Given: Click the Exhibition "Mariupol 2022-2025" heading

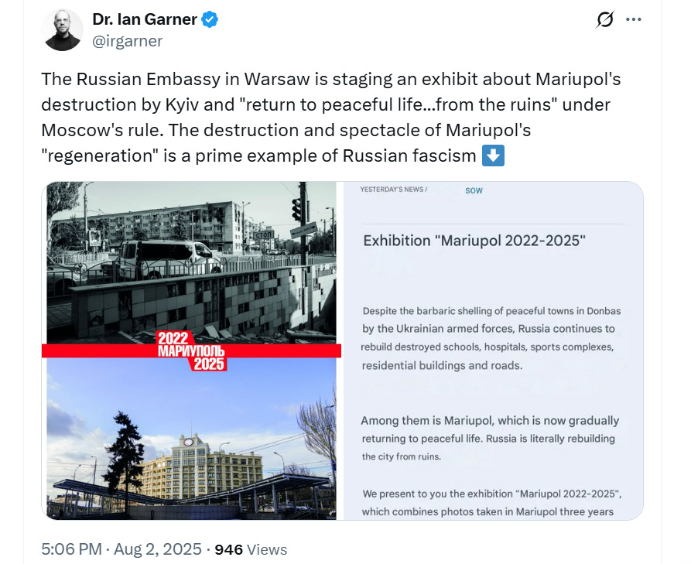Looking at the screenshot, I should coord(474,241).
